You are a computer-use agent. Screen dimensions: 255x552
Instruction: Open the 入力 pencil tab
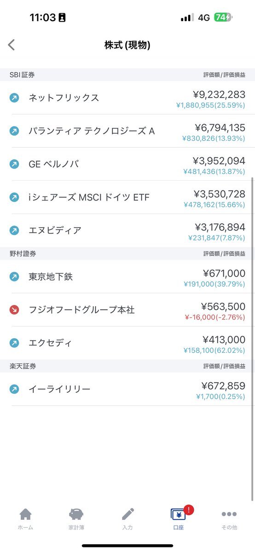[x=127, y=519]
